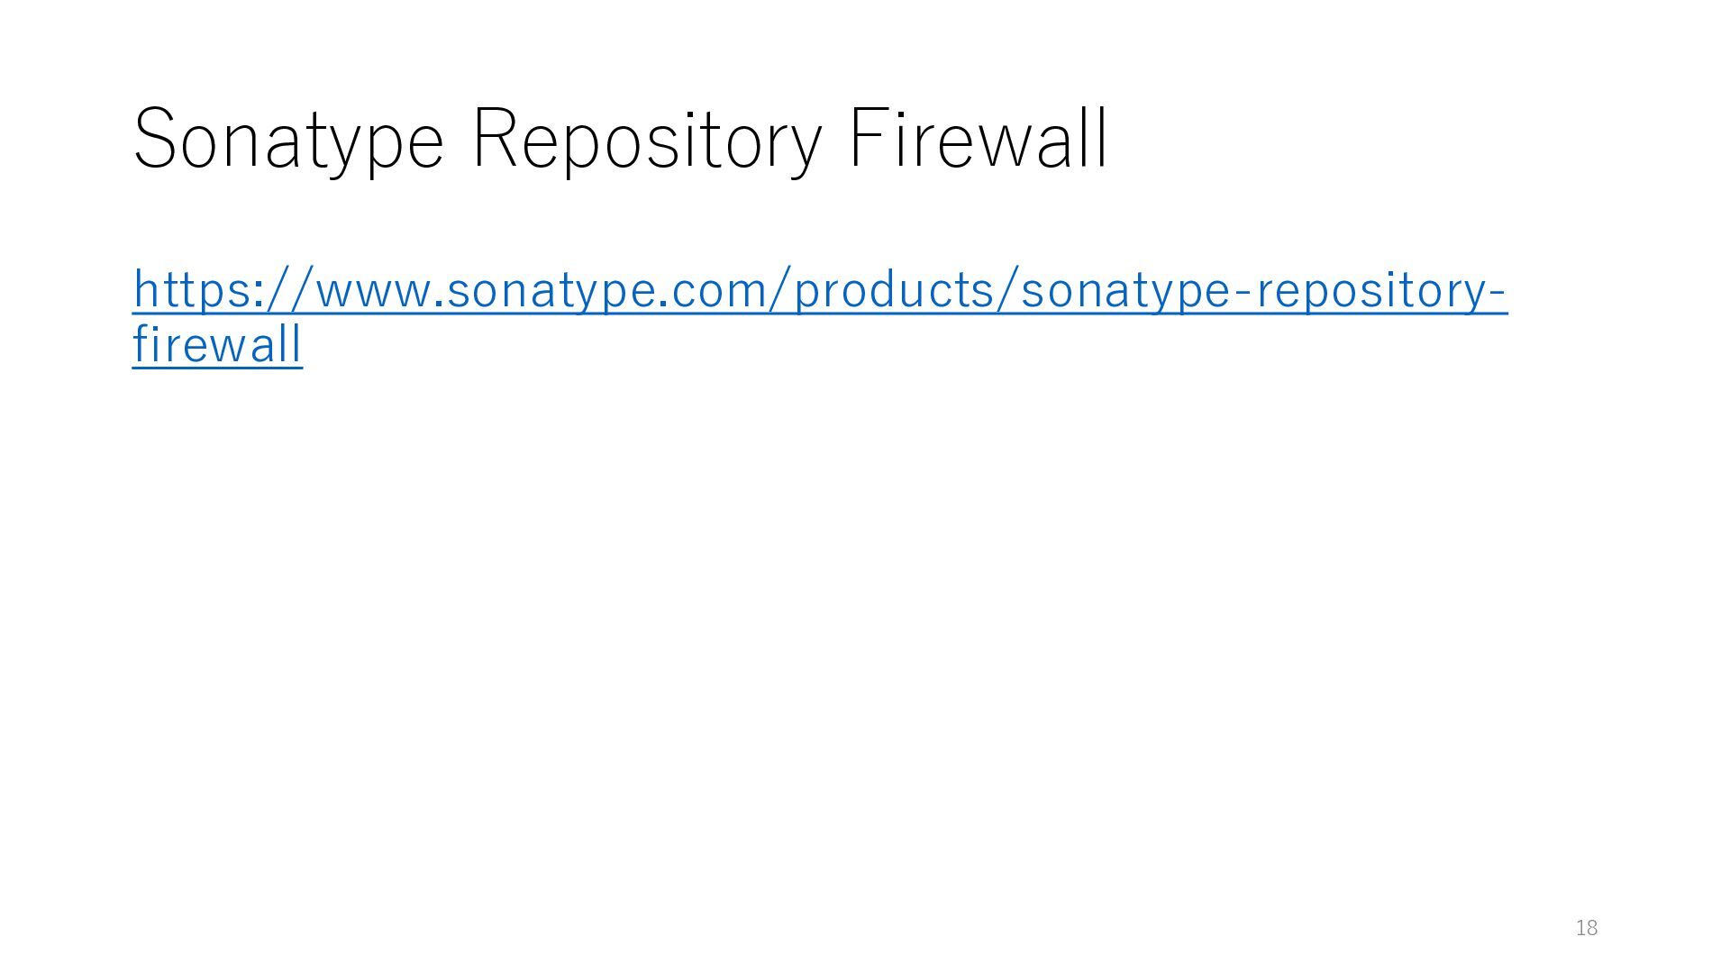Open the sonatype.com products hyperlink
Screen dimensions: 1730x973
click(820, 290)
